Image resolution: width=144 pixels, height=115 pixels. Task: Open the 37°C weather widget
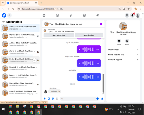pyautogui.click(x=109, y=109)
